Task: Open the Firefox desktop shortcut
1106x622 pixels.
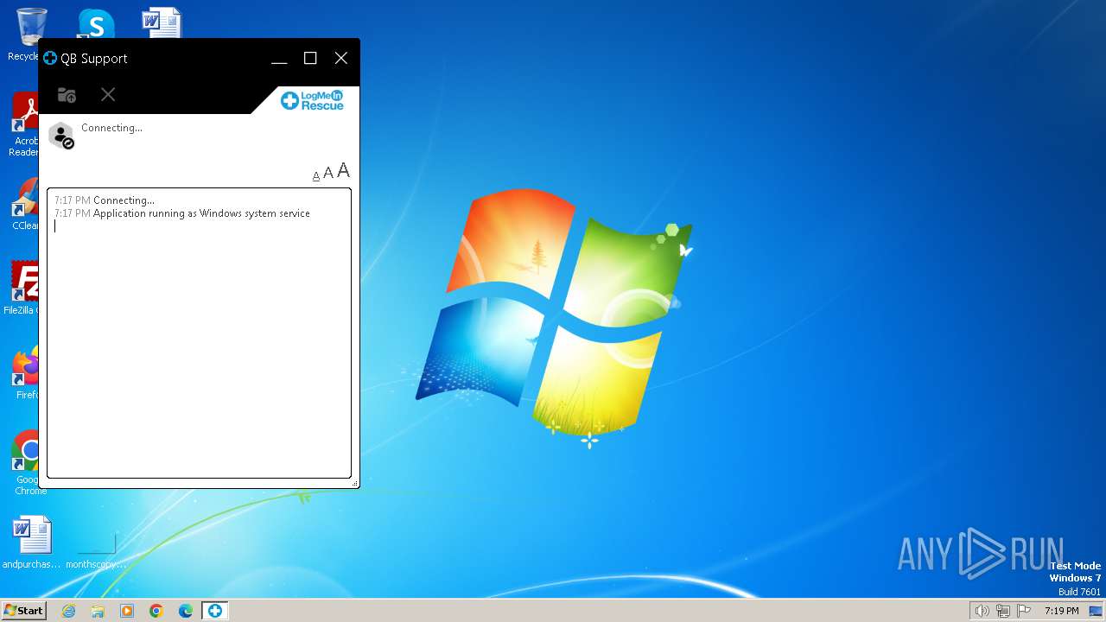Action: click(x=26, y=373)
